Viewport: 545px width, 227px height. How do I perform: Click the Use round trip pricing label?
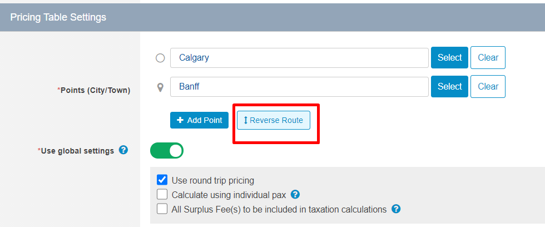(213, 181)
